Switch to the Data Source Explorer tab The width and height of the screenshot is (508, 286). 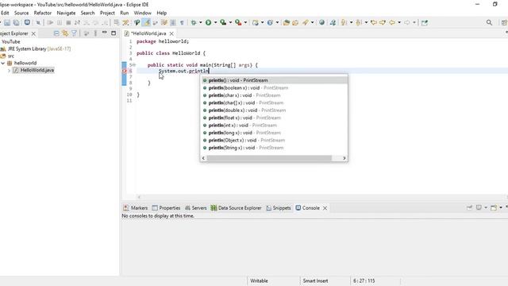pos(236,208)
